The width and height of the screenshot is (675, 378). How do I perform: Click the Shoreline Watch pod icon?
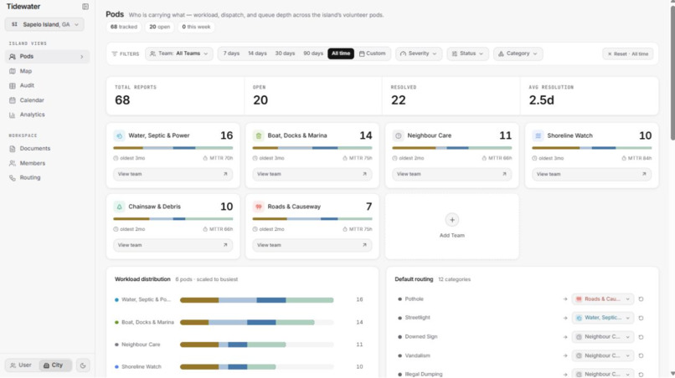tap(538, 135)
